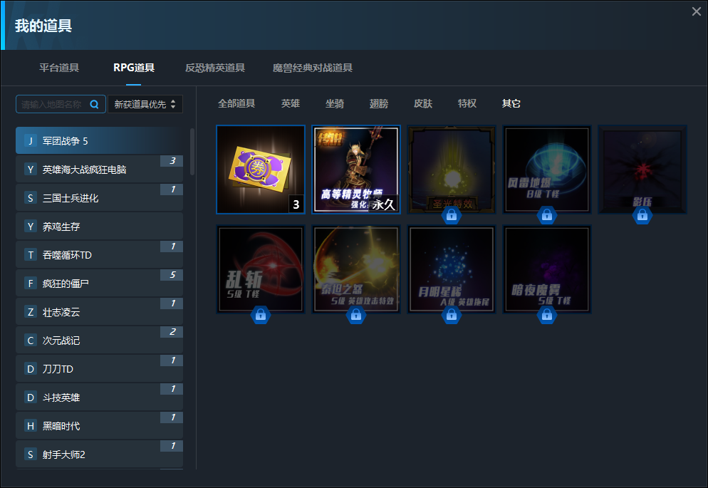
Task: Click the lock icon under 泰坦之怒
Action: coord(355,315)
